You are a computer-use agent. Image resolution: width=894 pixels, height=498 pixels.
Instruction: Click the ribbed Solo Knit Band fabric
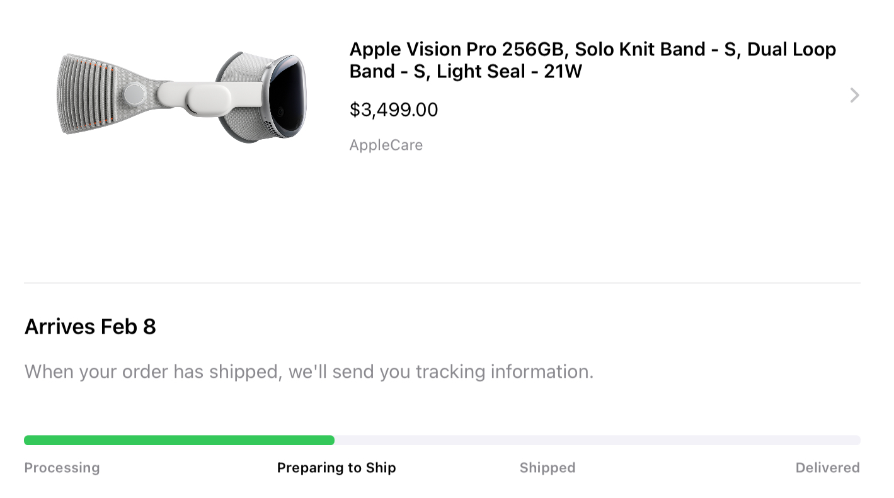point(88,94)
